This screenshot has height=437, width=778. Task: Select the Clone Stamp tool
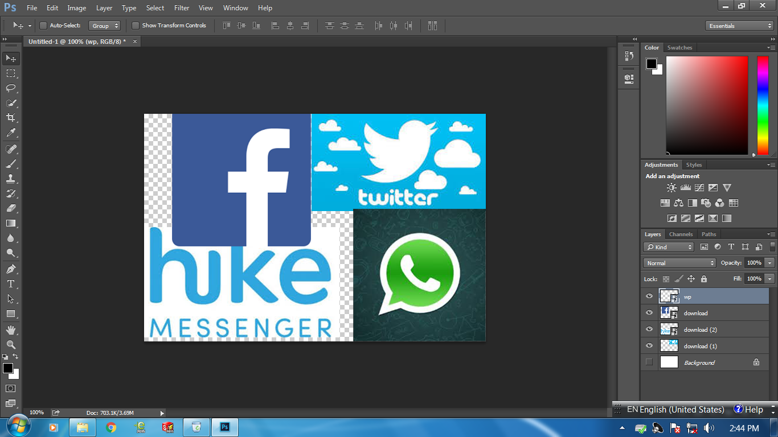point(11,179)
